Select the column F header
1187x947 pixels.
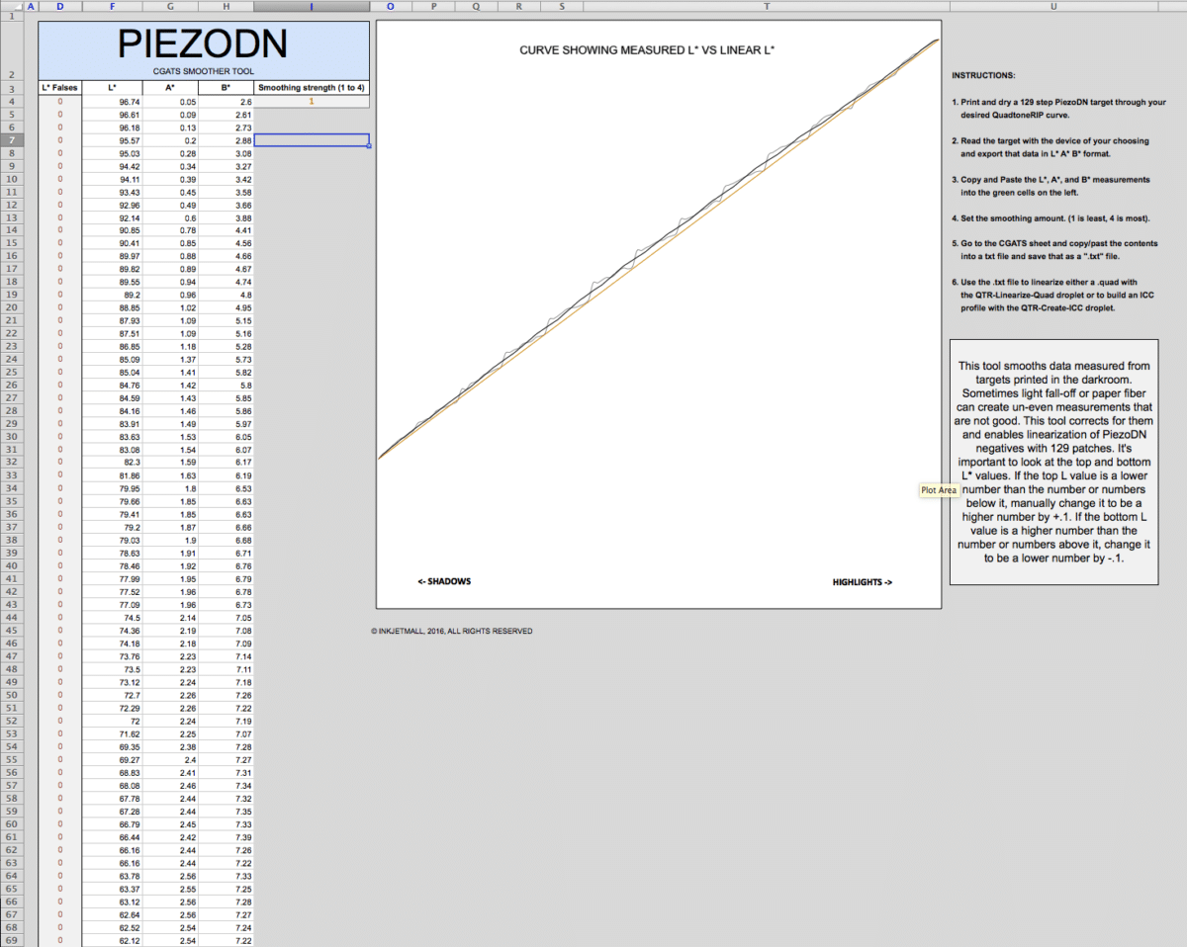point(111,7)
